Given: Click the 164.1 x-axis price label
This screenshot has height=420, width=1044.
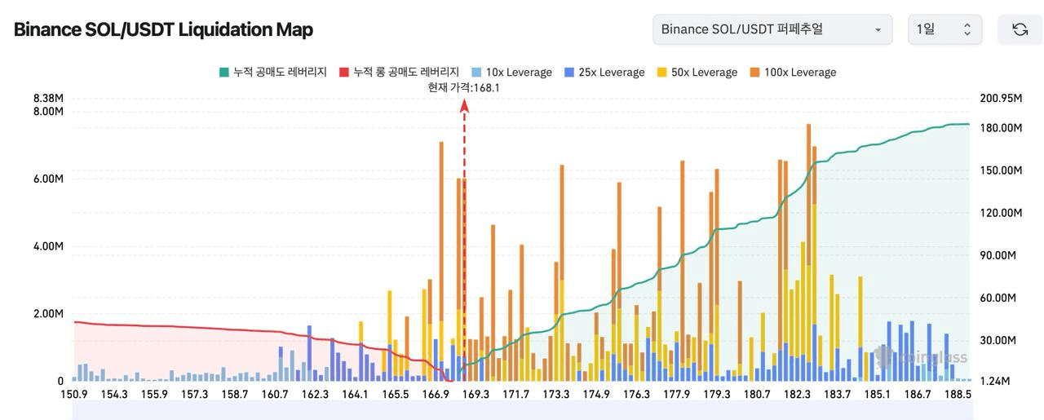Looking at the screenshot, I should click(x=355, y=394).
